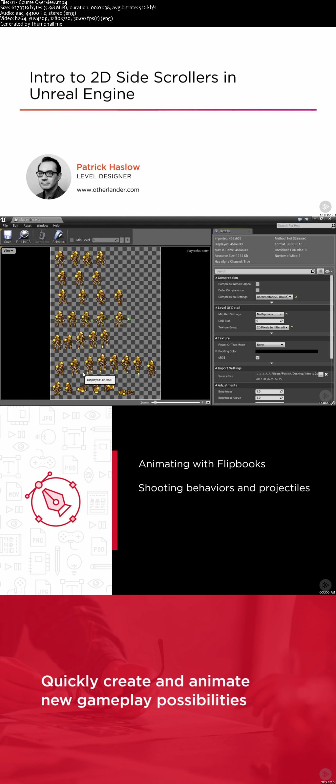Open the Window menu
Image resolution: width=336 pixels, height=784 pixels.
point(42,226)
